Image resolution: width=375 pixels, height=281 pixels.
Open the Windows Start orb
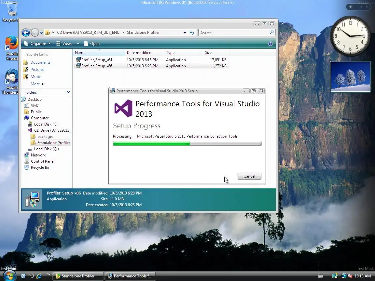9,276
